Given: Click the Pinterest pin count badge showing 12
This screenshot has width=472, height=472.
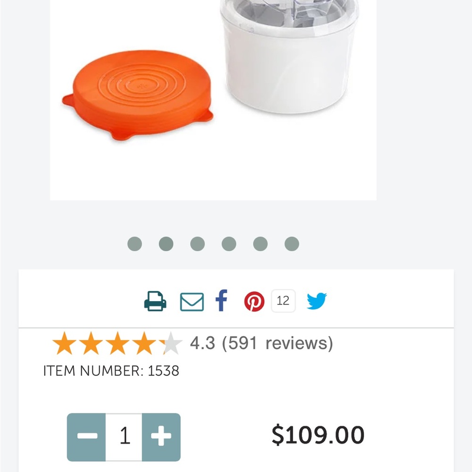Looking at the screenshot, I should tap(283, 301).
